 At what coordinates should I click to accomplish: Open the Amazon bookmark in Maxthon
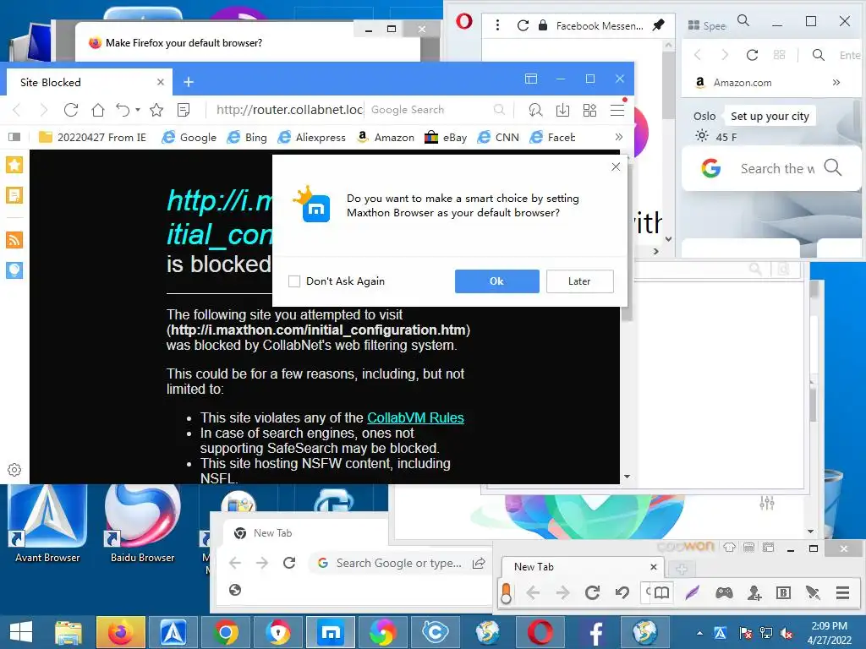click(x=385, y=137)
